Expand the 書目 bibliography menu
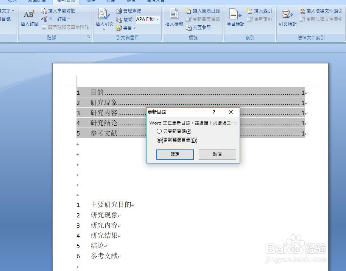This screenshot has height=271, width=346. pyautogui.click(x=126, y=28)
